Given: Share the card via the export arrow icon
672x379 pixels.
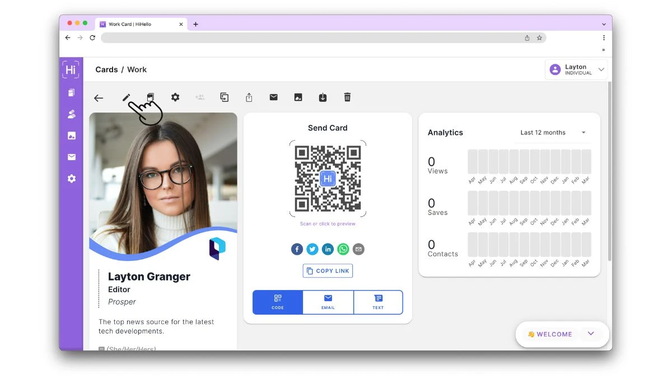Looking at the screenshot, I should (x=249, y=97).
